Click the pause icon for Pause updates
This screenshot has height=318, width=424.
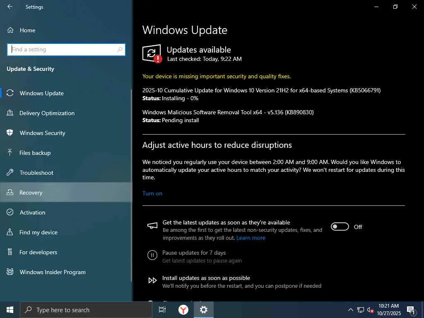(x=152, y=255)
